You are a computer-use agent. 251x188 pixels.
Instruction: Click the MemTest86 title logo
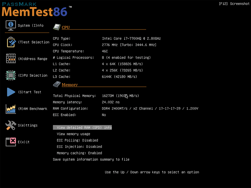pos(33,12)
